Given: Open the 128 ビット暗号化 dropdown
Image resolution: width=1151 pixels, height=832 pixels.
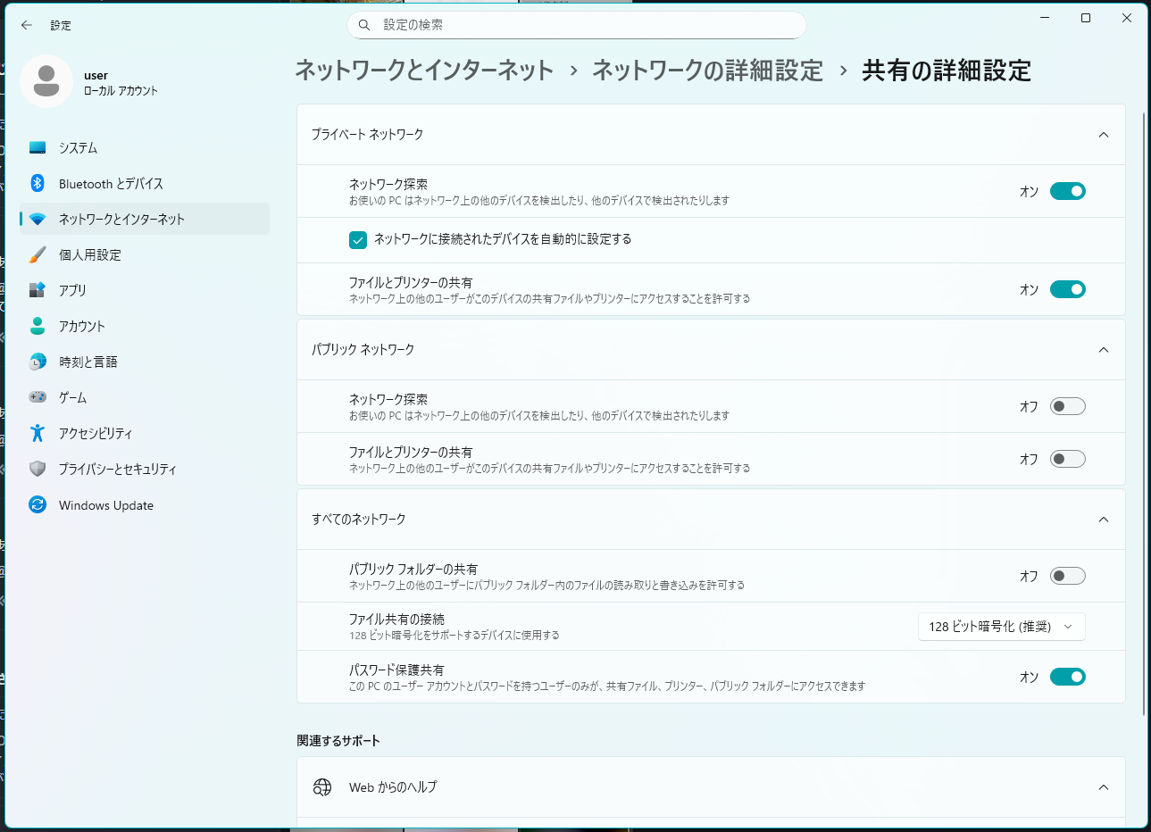Looking at the screenshot, I should (x=1001, y=627).
